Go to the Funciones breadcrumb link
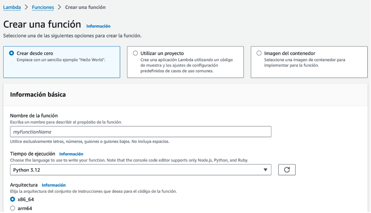Viewport: 371px width, 213px height. pos(43,8)
